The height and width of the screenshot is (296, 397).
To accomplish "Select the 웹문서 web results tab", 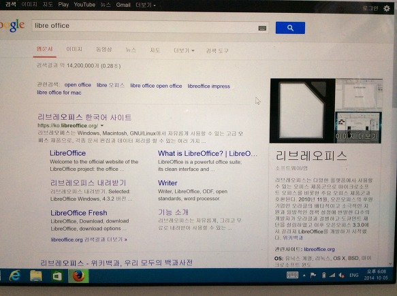I will [44, 49].
